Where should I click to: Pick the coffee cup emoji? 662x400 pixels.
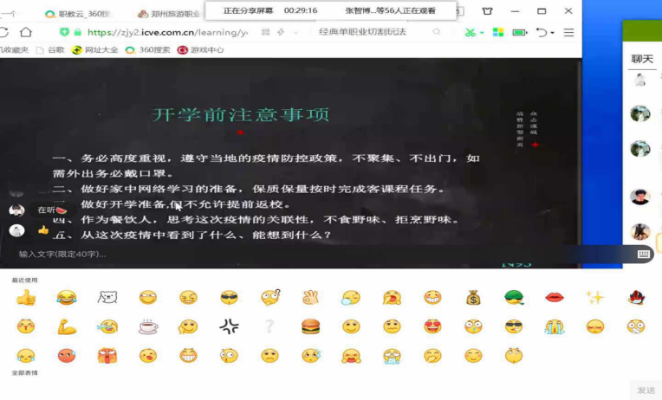(x=148, y=326)
